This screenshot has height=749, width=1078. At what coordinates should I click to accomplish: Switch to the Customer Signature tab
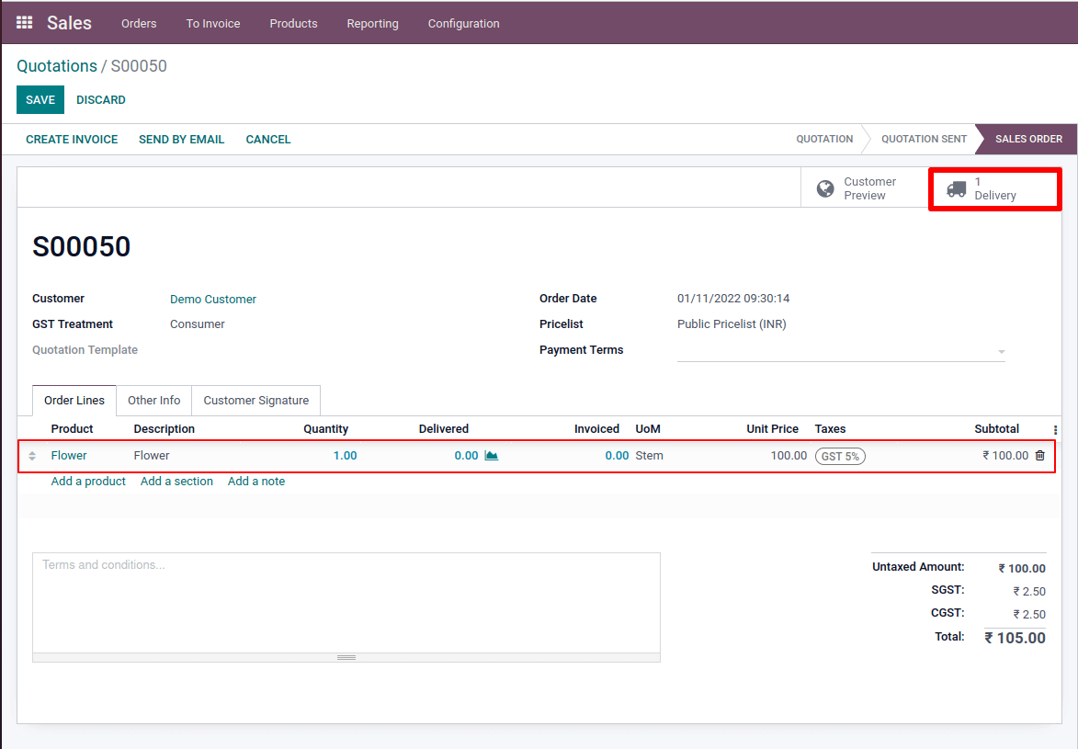pos(255,401)
